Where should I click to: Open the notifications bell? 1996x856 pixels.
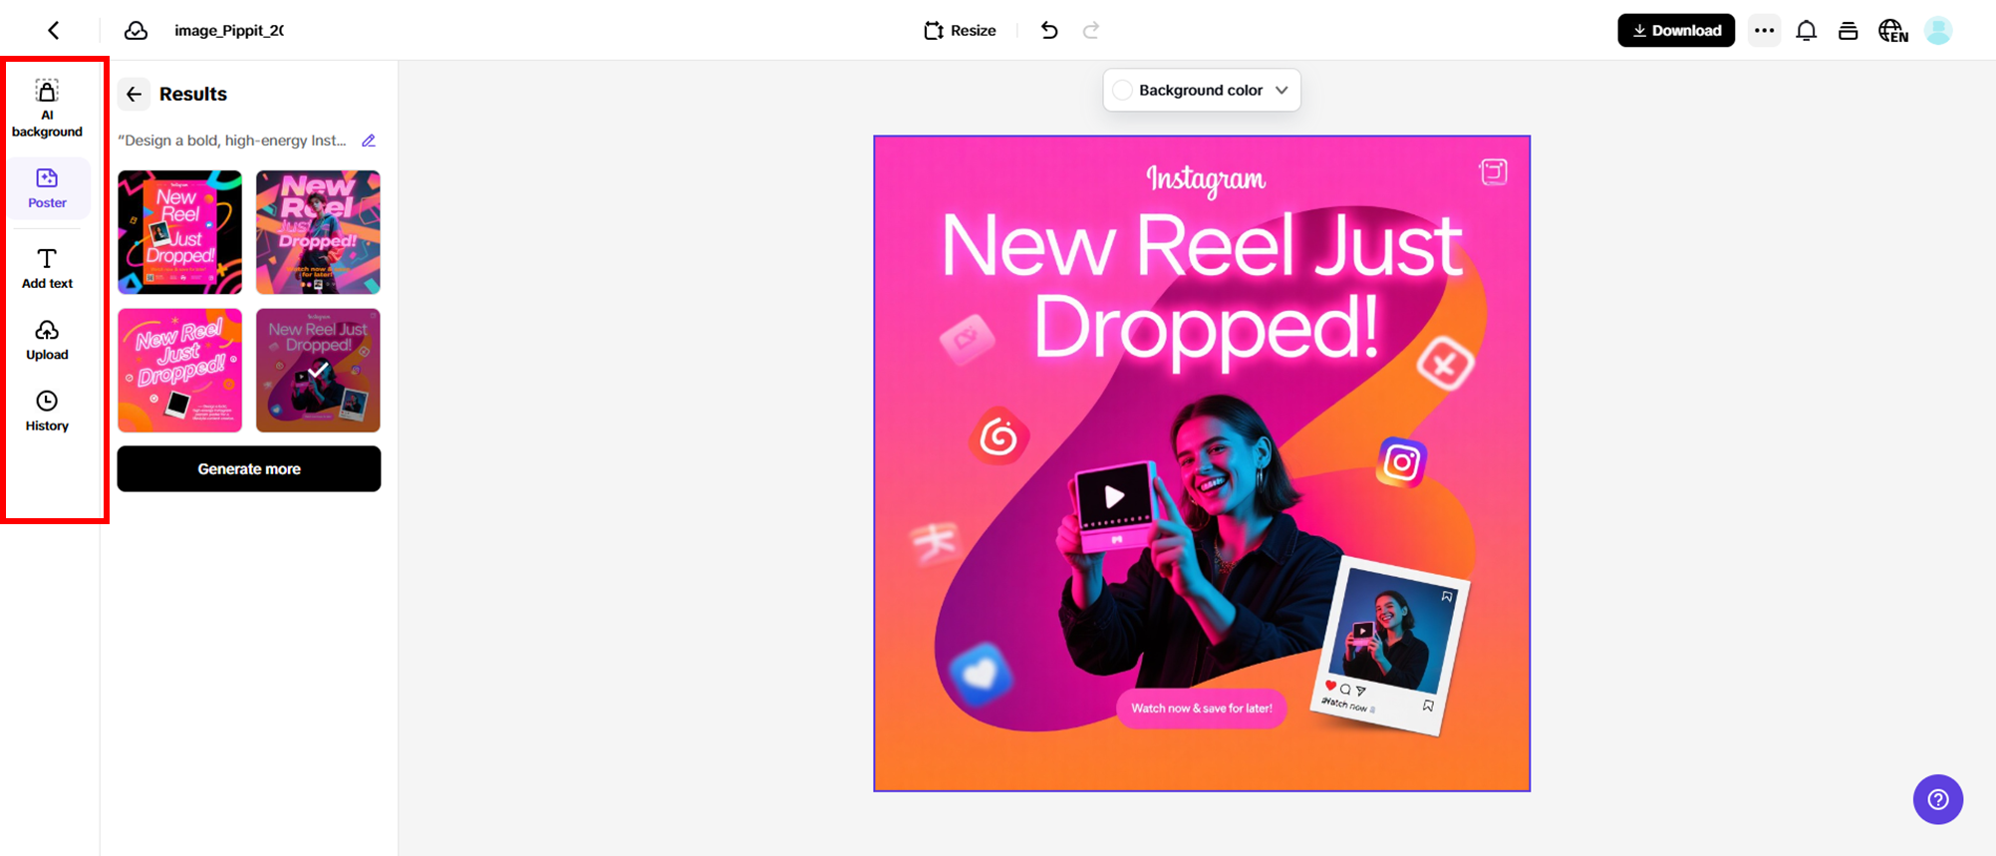[1807, 31]
